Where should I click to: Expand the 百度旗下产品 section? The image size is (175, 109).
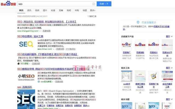click(169, 37)
